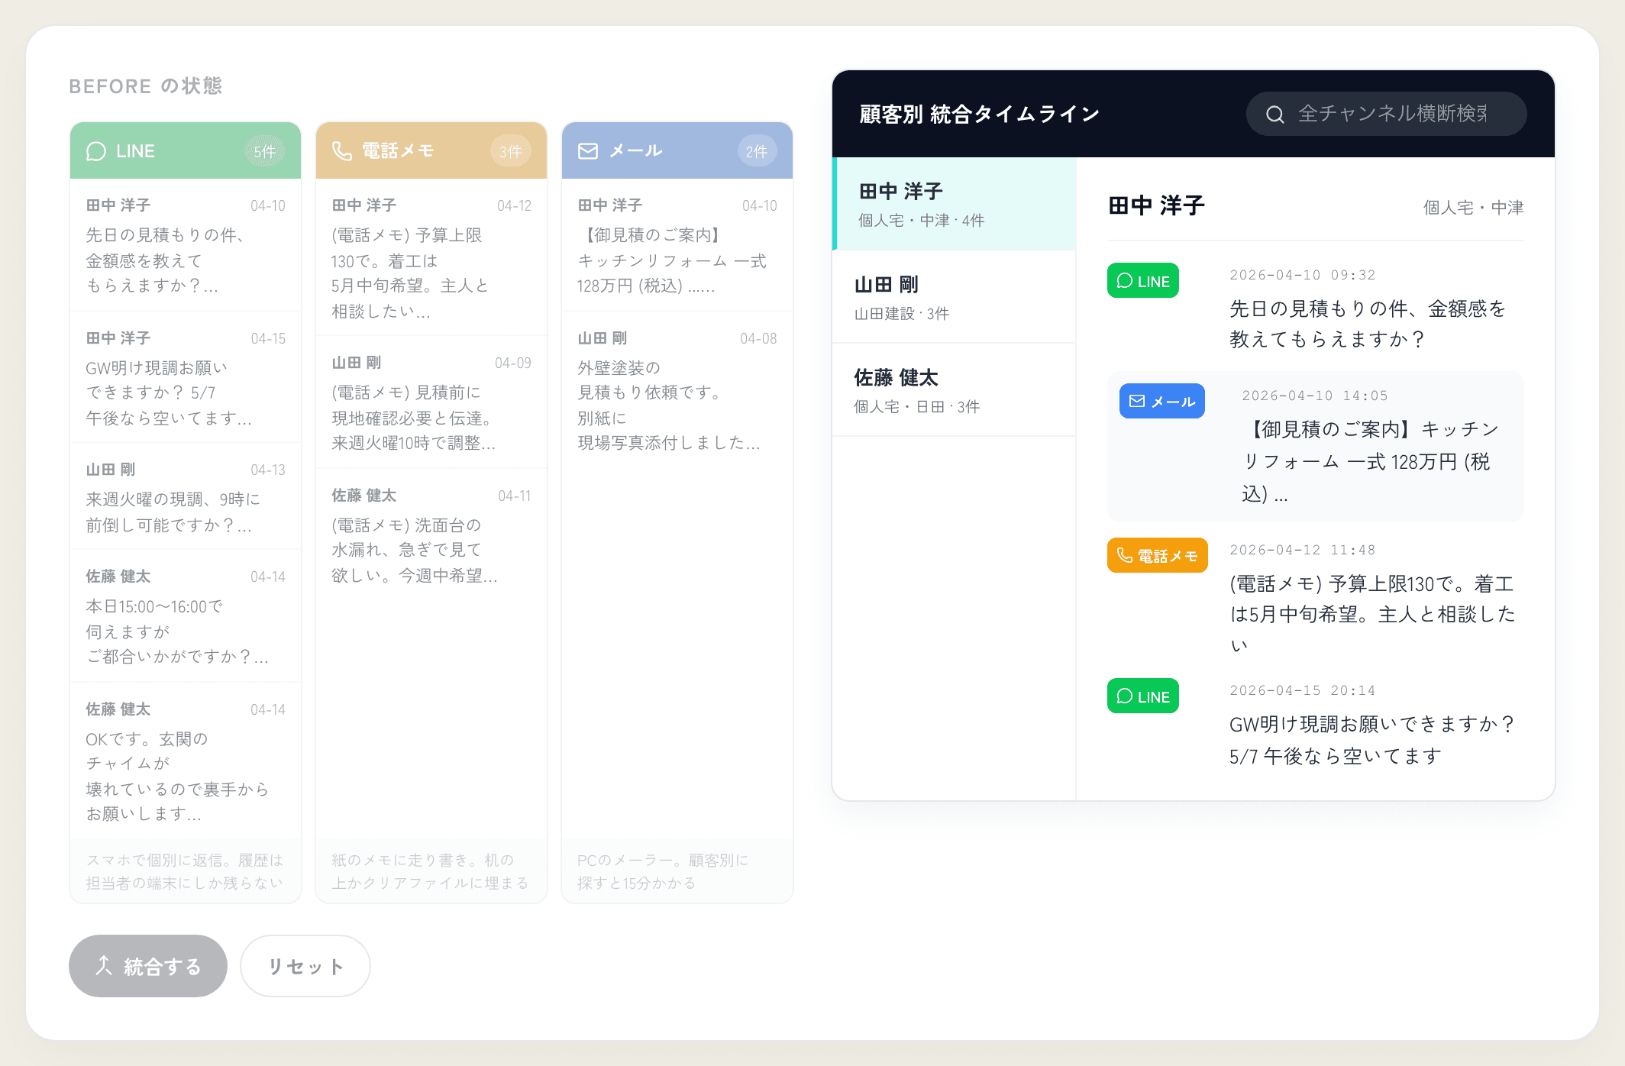This screenshot has width=1625, height=1066.
Task: Click phone column footer note 紙のメモに走り書き
Action: [x=430, y=871]
